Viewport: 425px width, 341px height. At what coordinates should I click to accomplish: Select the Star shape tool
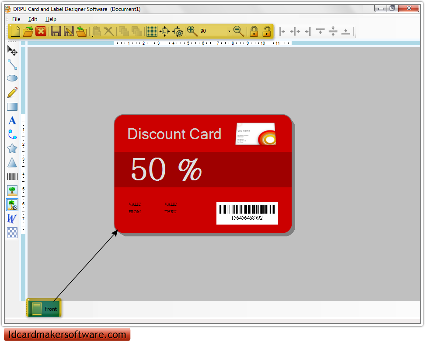(12, 148)
